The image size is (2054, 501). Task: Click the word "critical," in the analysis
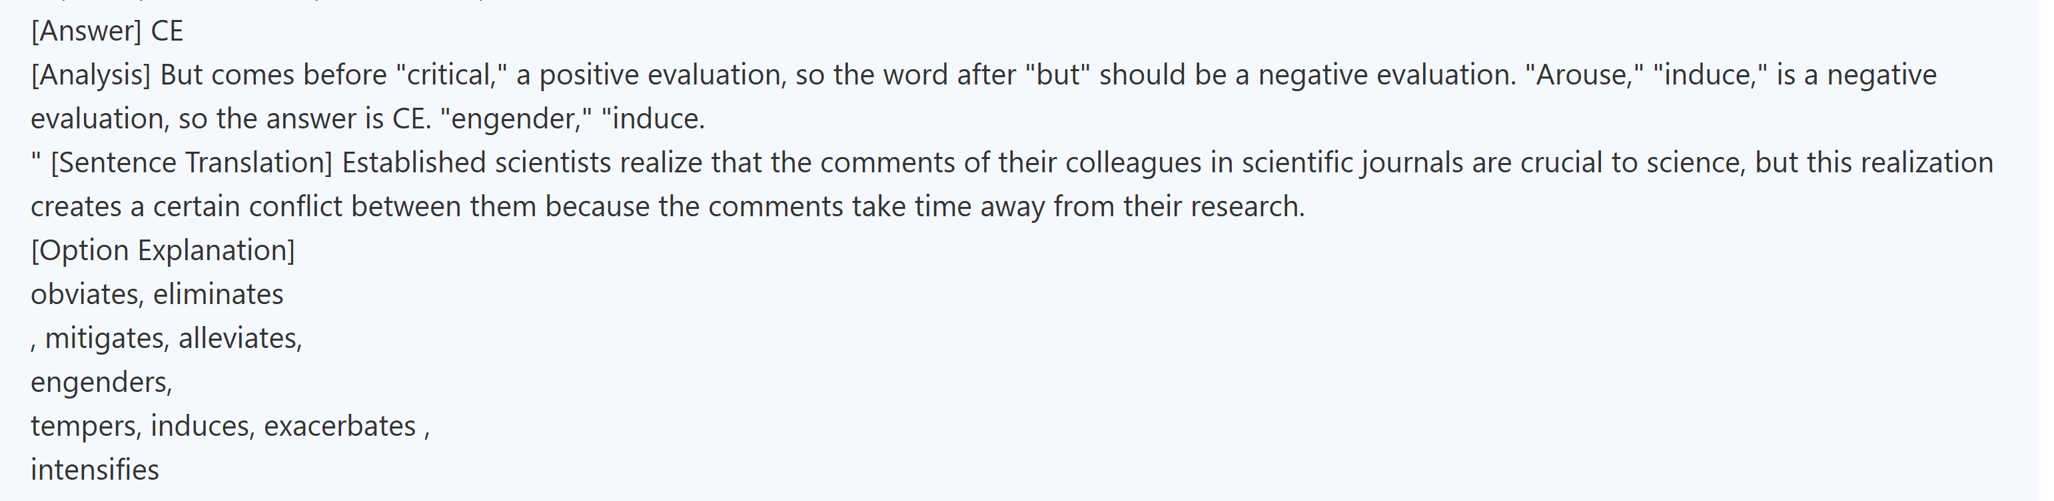(451, 75)
